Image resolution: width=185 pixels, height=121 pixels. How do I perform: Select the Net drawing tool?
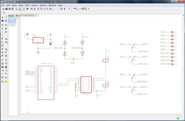click(x=6, y=70)
